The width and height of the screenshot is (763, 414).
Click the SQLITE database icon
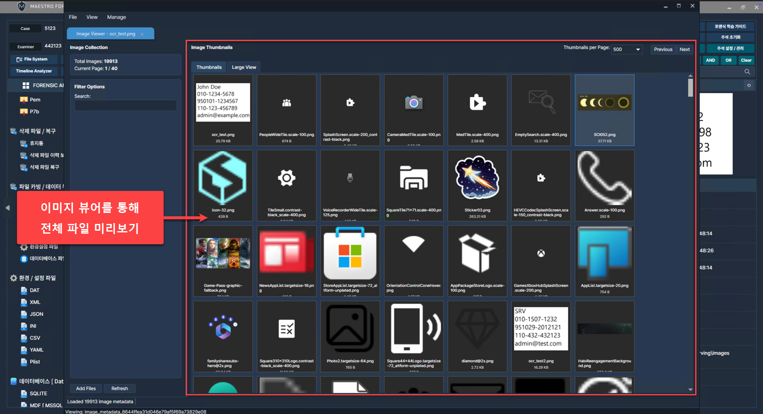click(x=24, y=394)
